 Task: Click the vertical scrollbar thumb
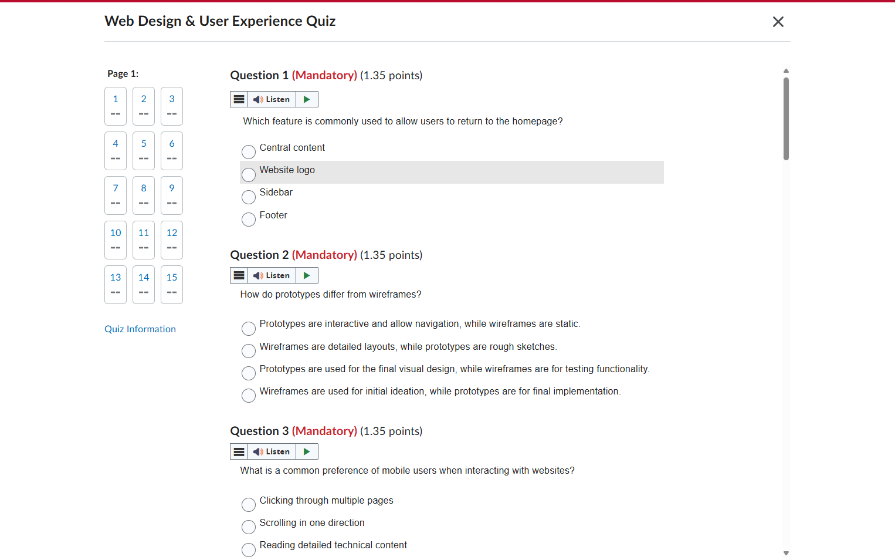click(786, 119)
